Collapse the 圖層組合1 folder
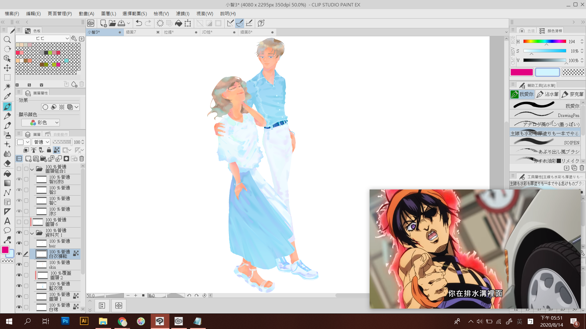Viewport: 586px width, 329px height. pos(32,169)
